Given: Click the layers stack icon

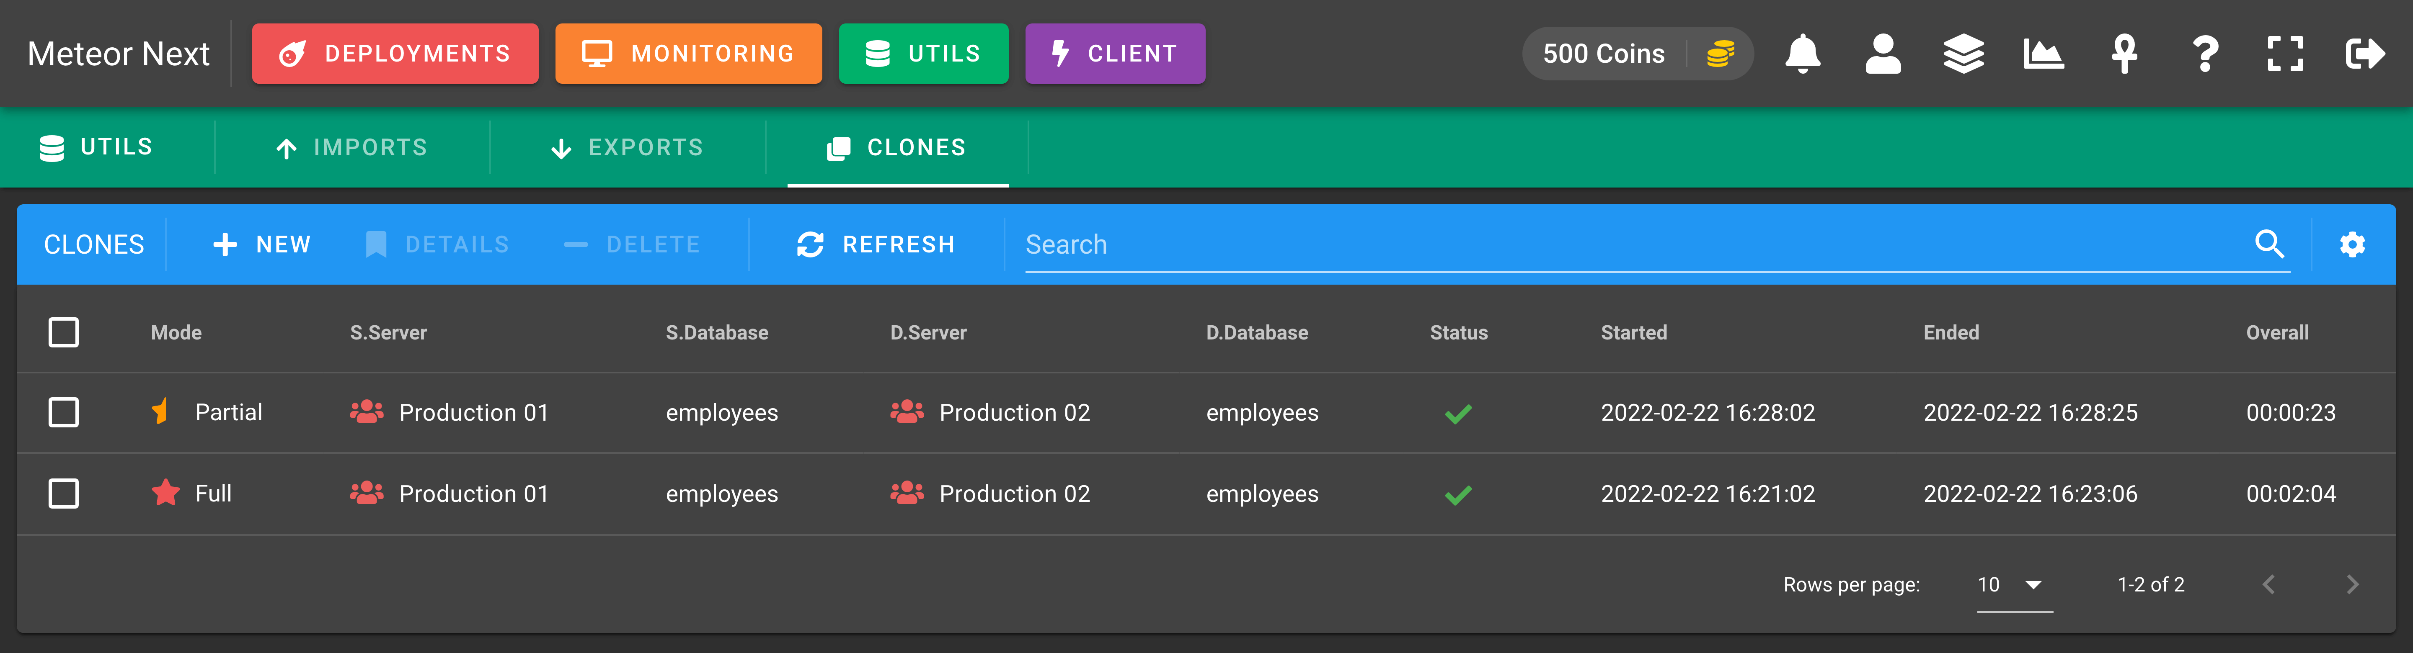Looking at the screenshot, I should [x=1963, y=54].
